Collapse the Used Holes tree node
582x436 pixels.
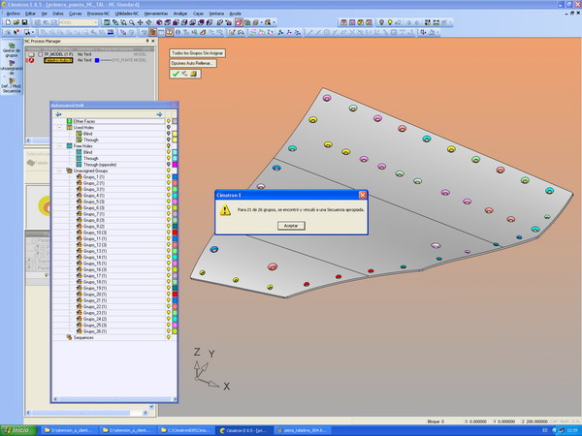pos(58,127)
